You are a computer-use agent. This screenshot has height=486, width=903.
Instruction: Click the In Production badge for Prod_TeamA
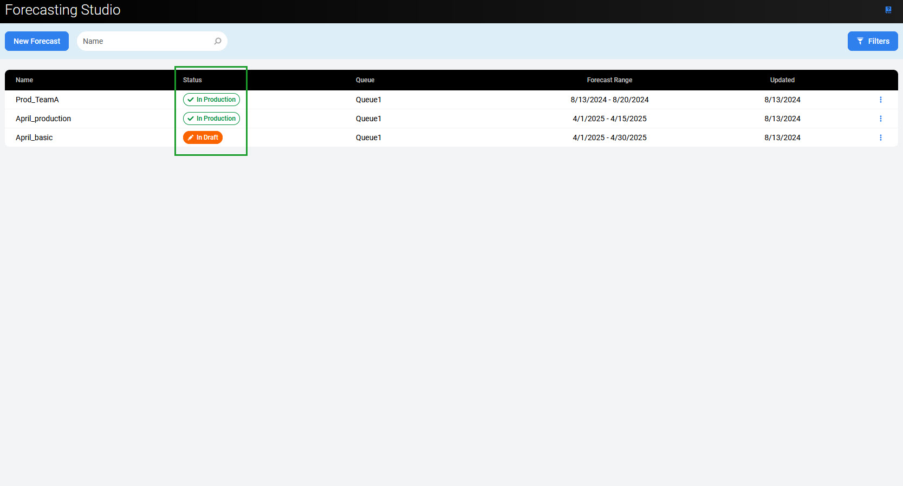[x=211, y=100]
